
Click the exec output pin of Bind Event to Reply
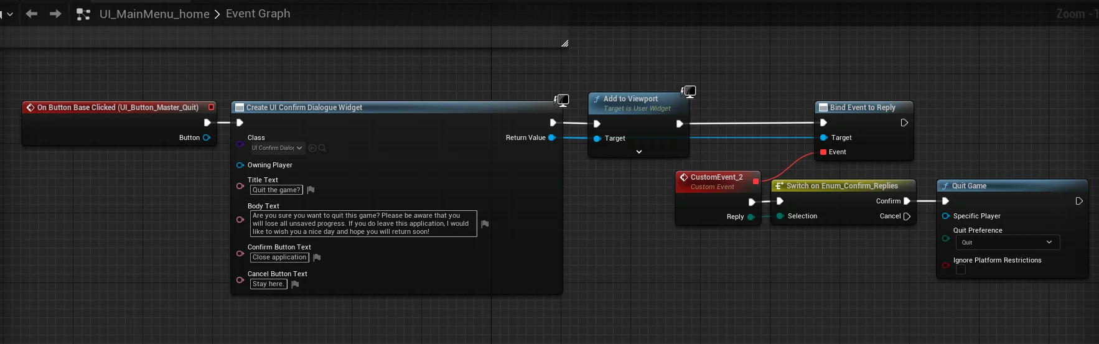(x=904, y=123)
